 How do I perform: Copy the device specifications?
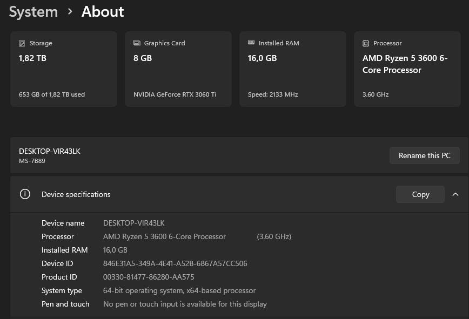tap(420, 194)
